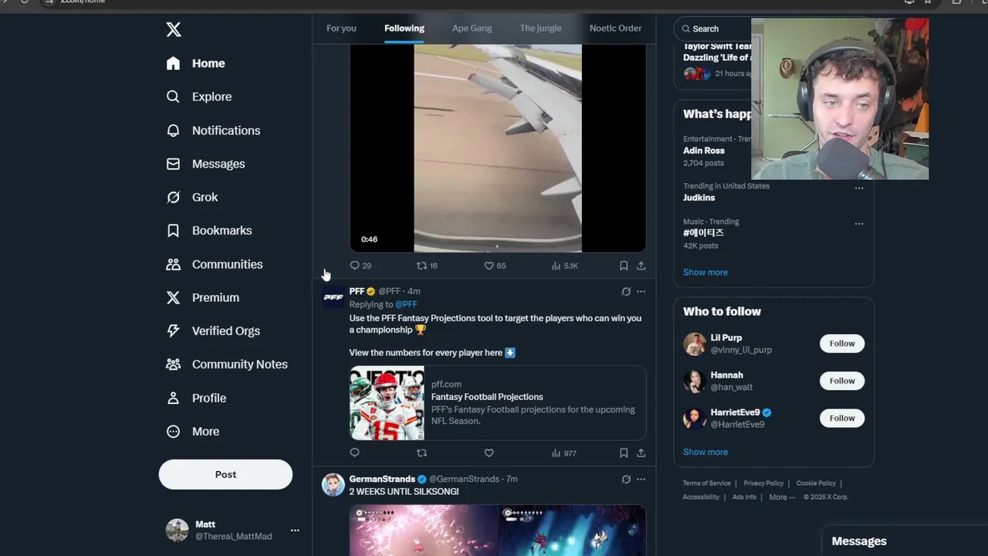This screenshot has width=988, height=556.
Task: Open Profile from the sidebar
Action: pos(196,398)
